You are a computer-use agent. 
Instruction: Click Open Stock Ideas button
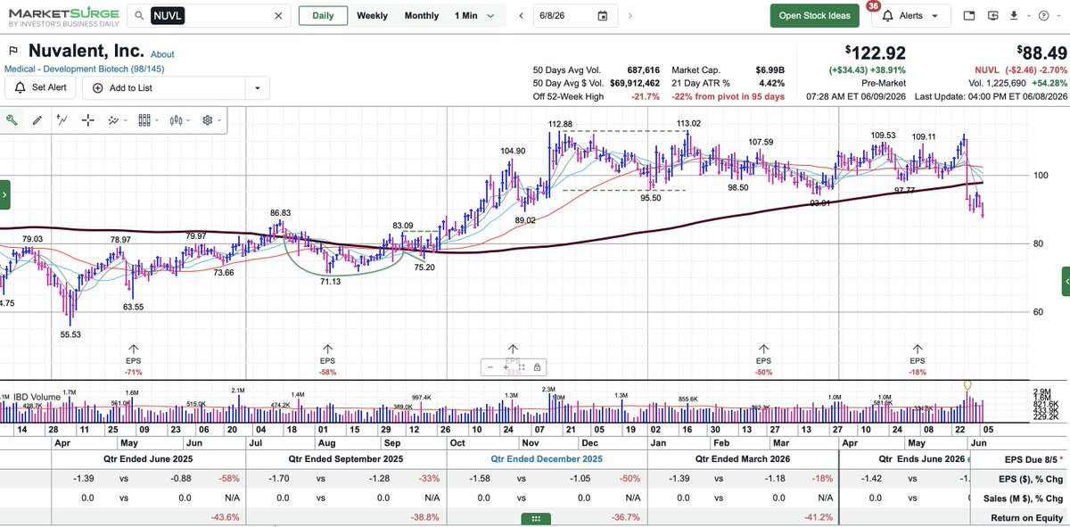pos(814,15)
